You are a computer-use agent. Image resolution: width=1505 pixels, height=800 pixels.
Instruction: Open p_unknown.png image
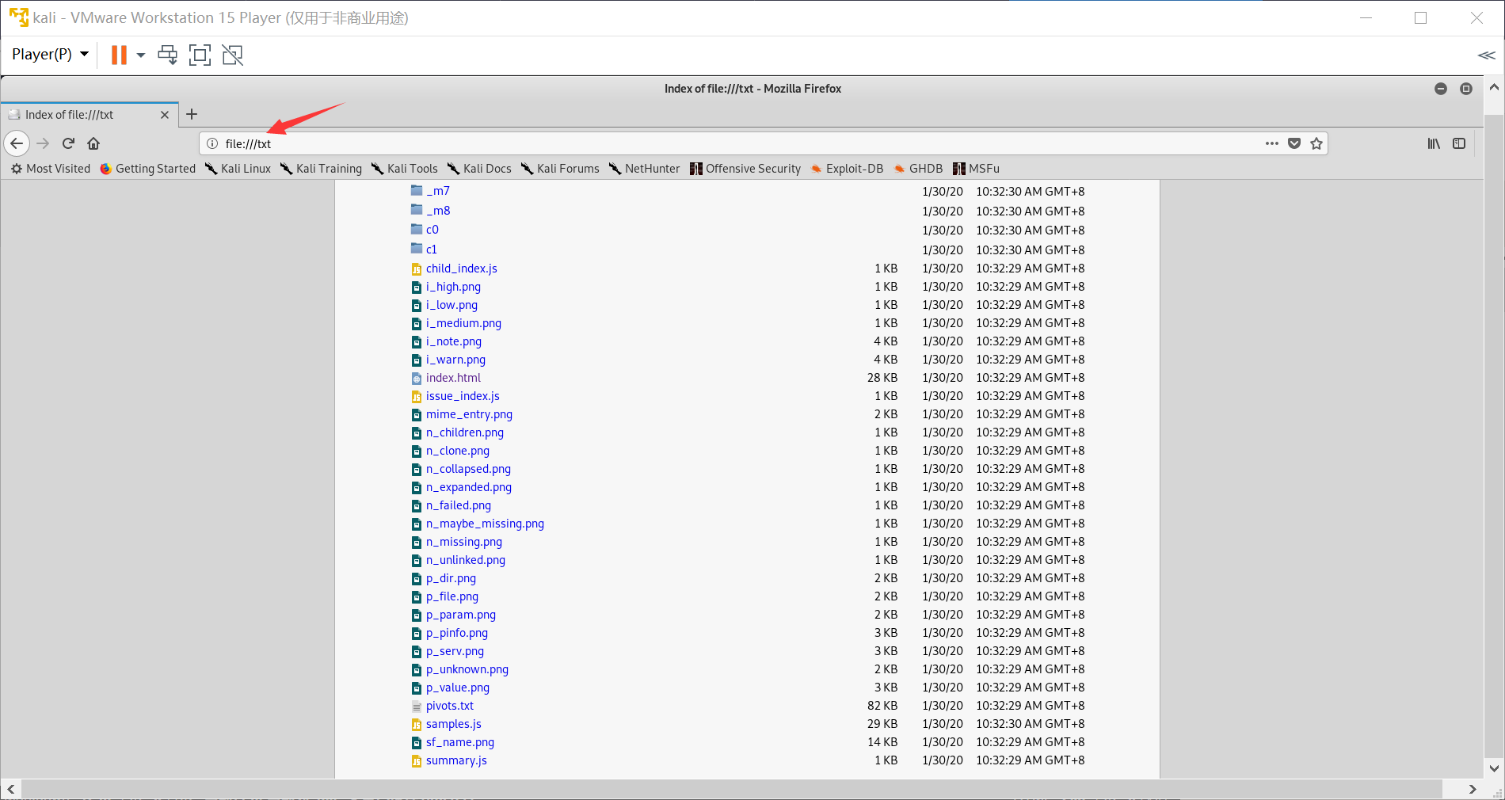(467, 669)
